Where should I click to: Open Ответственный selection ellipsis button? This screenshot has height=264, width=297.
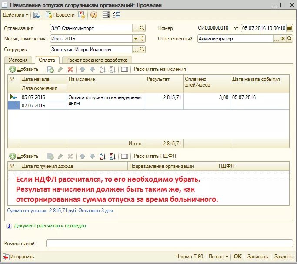coord(277,39)
